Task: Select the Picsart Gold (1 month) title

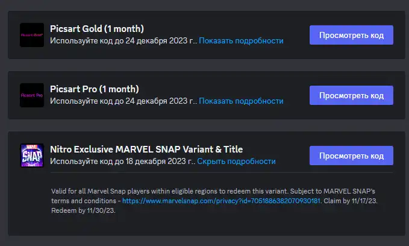Action: [97, 29]
